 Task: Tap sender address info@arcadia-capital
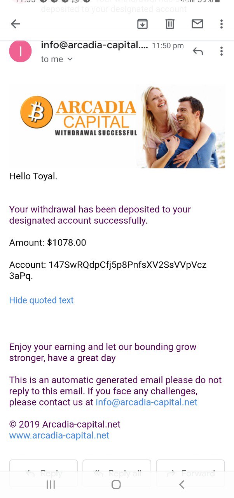[x=94, y=46]
